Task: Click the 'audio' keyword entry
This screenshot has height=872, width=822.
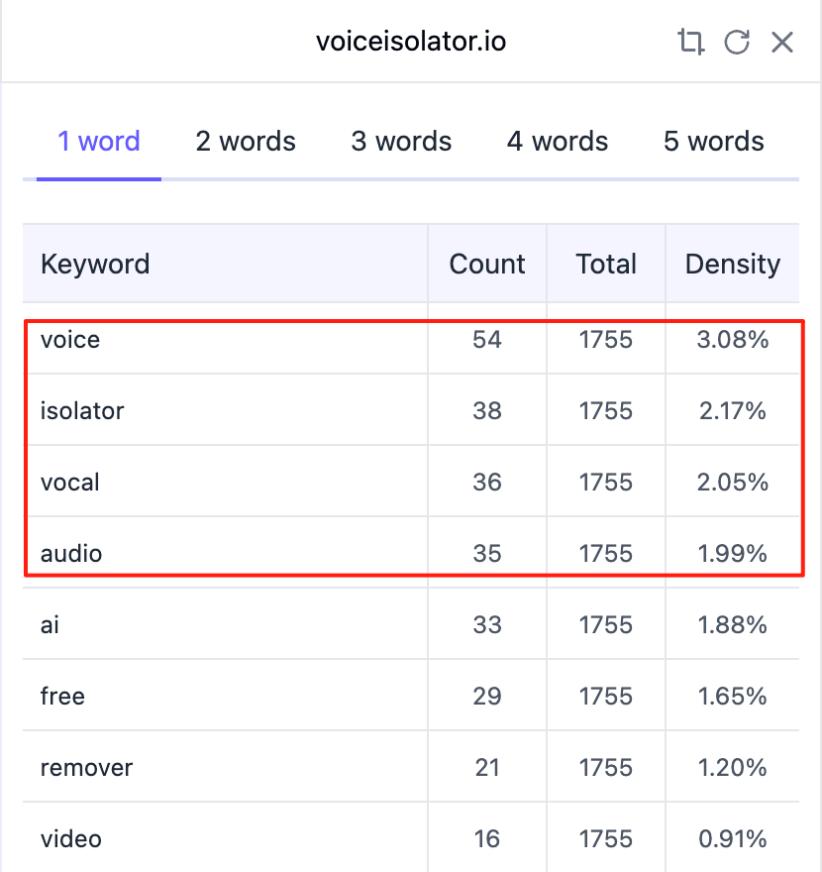Action: point(71,553)
